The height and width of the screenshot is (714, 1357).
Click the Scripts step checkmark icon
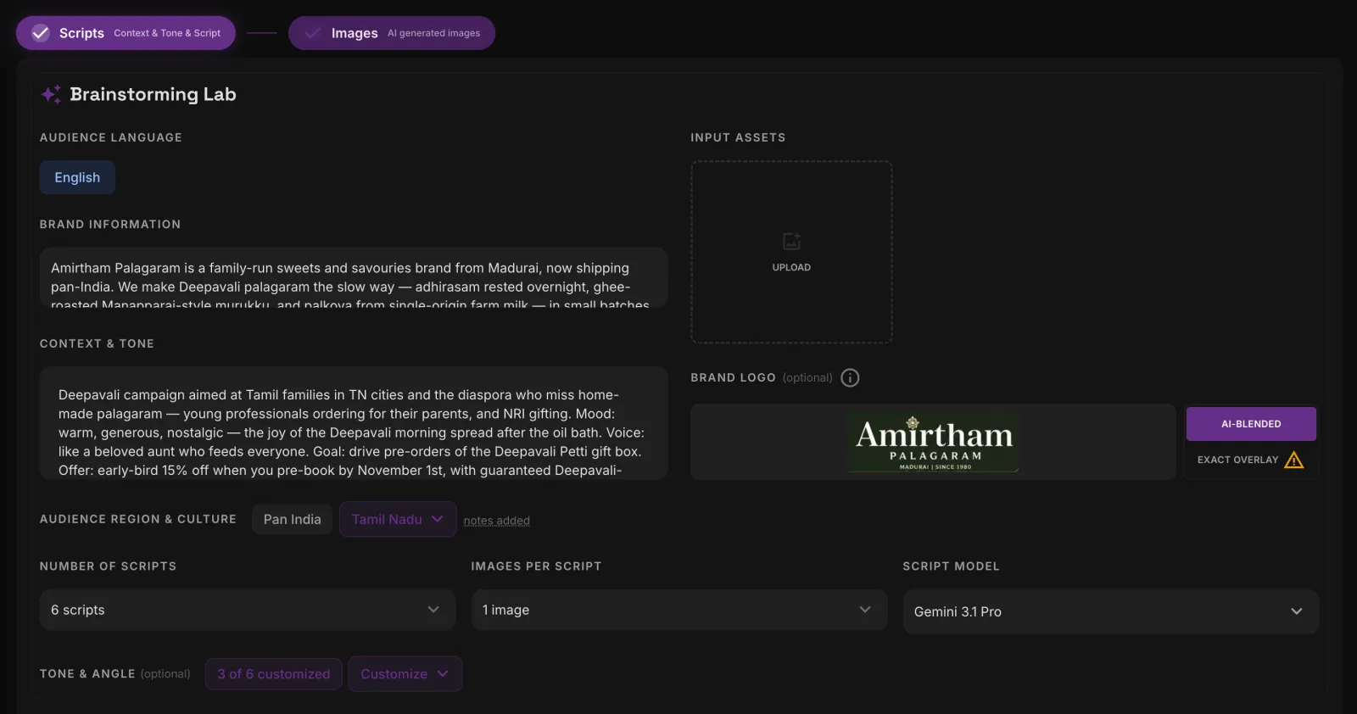tap(41, 33)
